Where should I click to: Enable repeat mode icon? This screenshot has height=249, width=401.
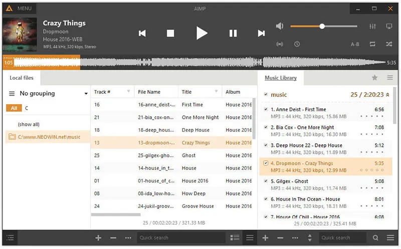click(x=372, y=44)
